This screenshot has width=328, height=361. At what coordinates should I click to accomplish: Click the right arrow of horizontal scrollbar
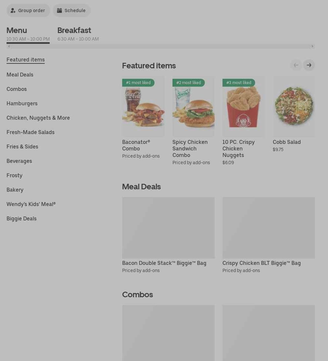point(312,46)
